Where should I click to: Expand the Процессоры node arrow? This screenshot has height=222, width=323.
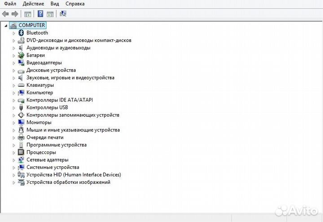(x=14, y=153)
